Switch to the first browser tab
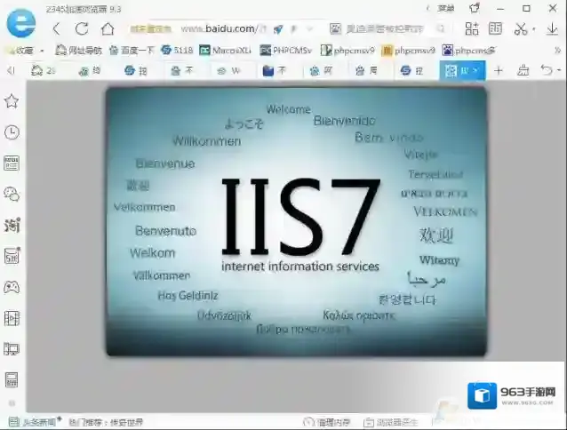The image size is (567, 430). point(44,70)
